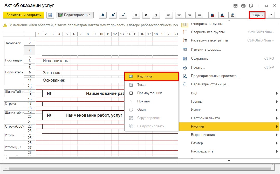Expand the Размер submenu
This screenshot has height=174, width=280.
(229, 143)
